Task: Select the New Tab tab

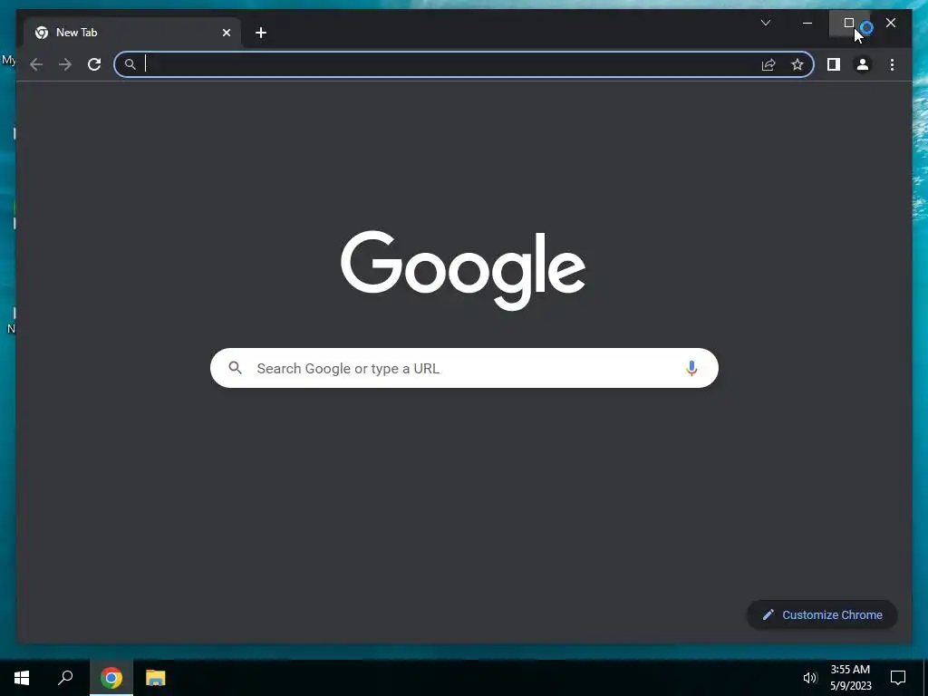Action: click(x=132, y=33)
